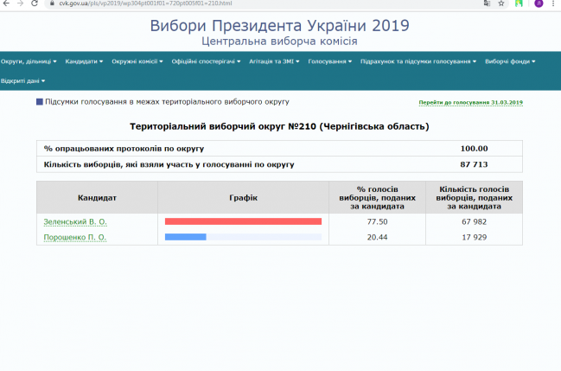The height and width of the screenshot is (371, 561).
Task: Open candidate link Зеленський В. О.
Action: [75, 221]
